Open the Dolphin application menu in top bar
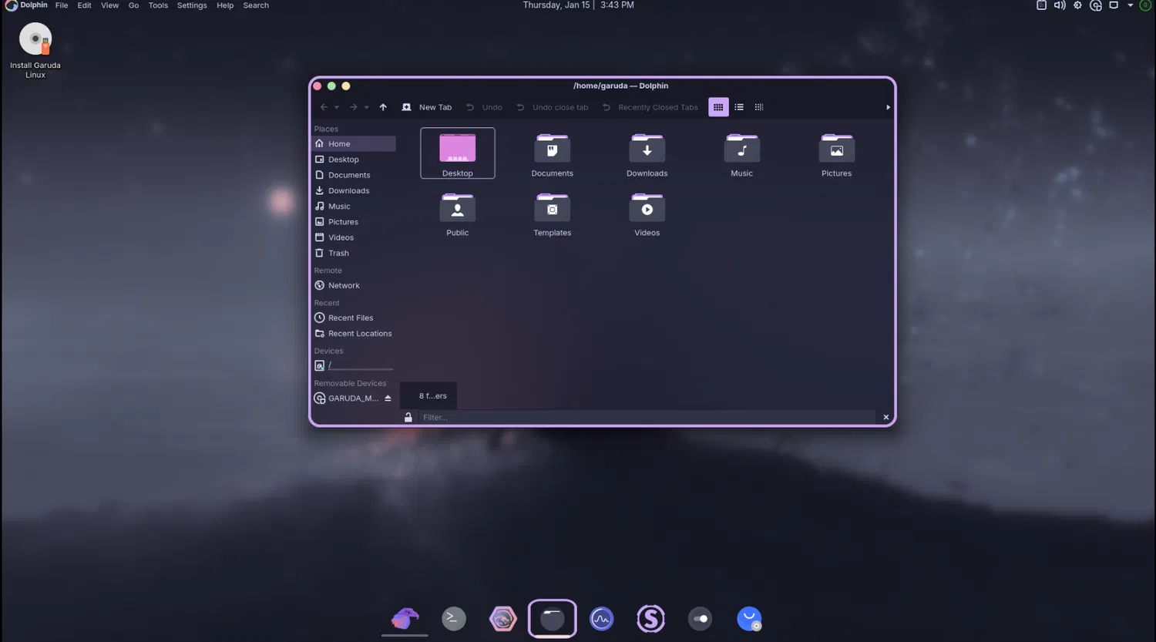The width and height of the screenshot is (1156, 642). 33,5
